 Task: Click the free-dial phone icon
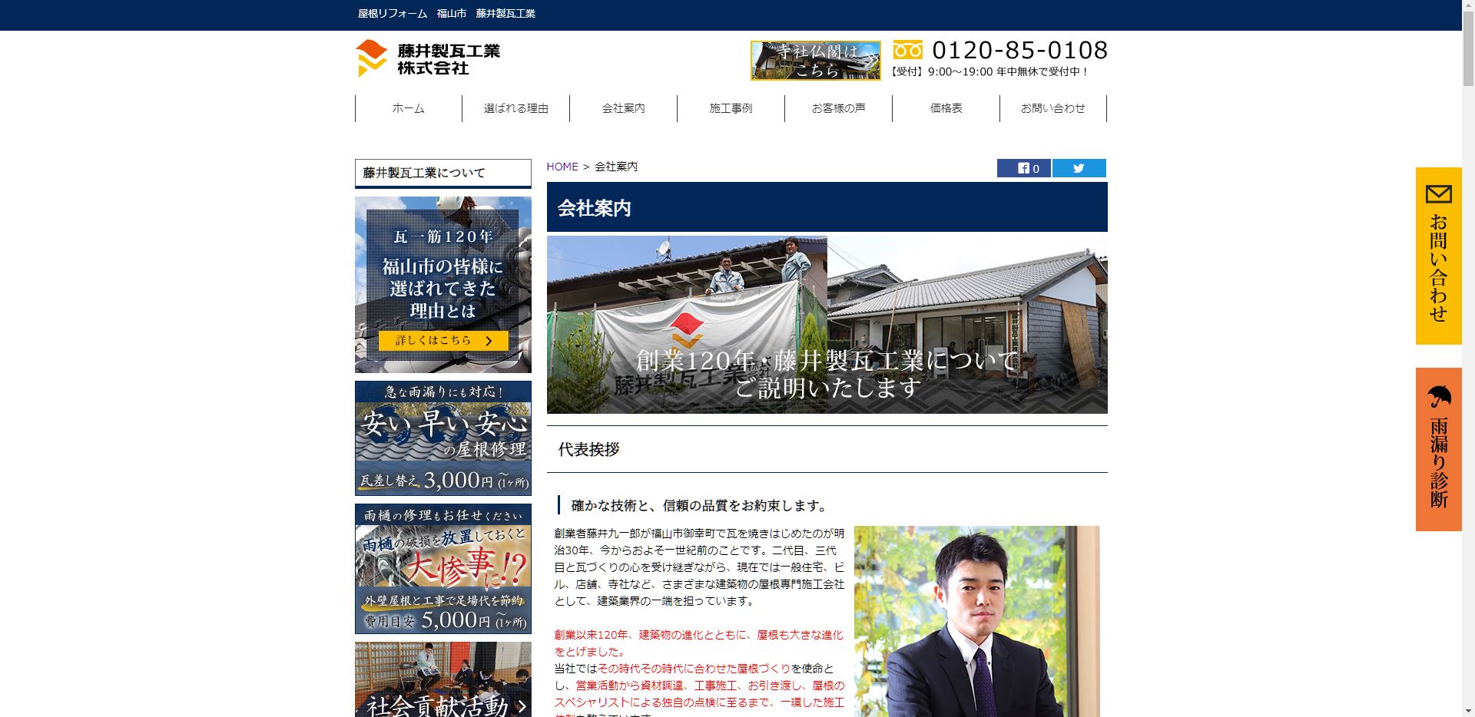point(907,51)
